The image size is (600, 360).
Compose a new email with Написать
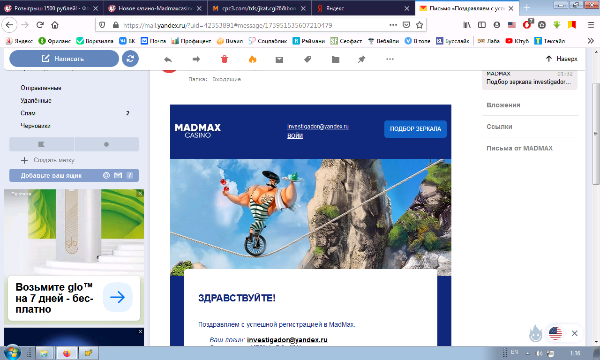(x=64, y=59)
